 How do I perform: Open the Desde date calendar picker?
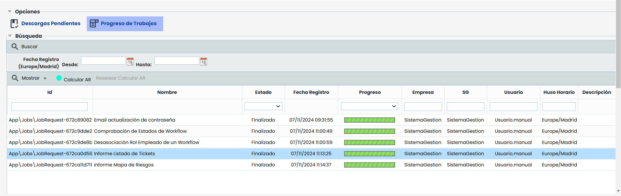[130, 61]
